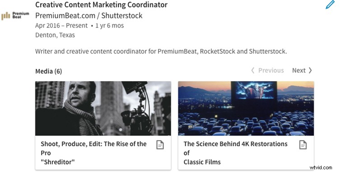341x172 pixels.
Task: Open PremiumBeat.com / Shutterstock company link
Action: click(x=89, y=15)
